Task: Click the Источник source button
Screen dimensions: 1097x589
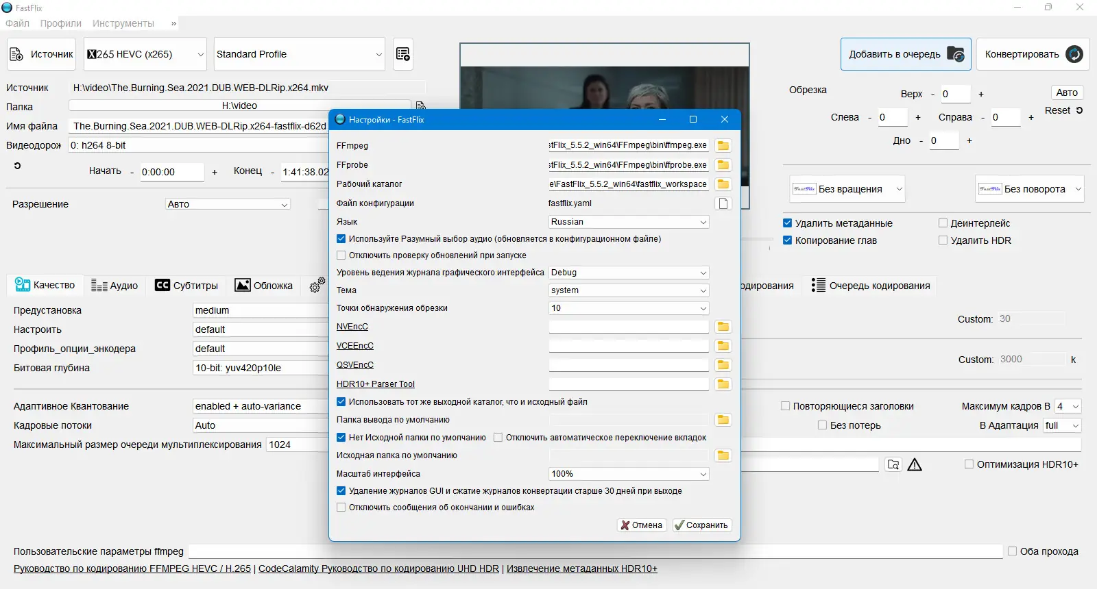Action: 42,54
